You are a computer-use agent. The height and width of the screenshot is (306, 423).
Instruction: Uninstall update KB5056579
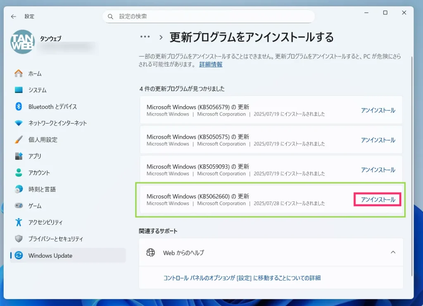pos(378,110)
